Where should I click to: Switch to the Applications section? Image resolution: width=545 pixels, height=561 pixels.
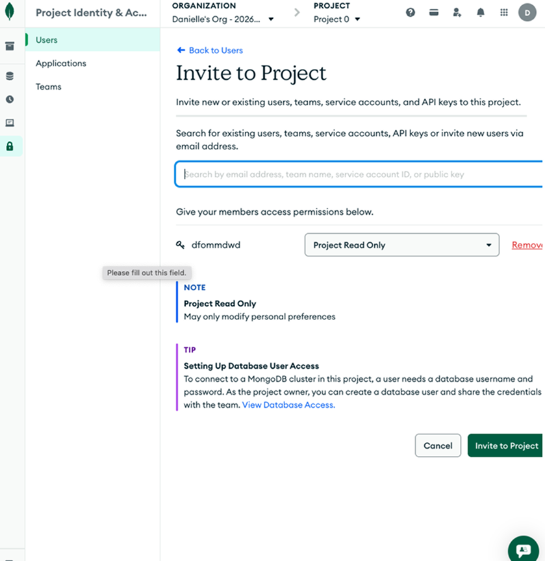coord(61,63)
